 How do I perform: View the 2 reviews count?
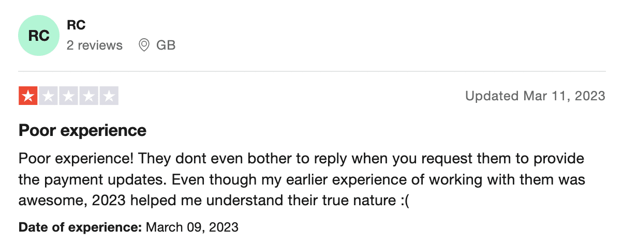click(95, 45)
